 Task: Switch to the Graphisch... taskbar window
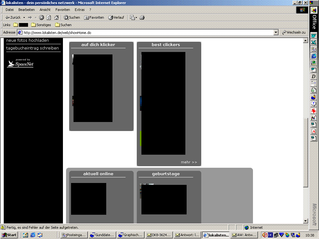pyautogui.click(x=131, y=235)
